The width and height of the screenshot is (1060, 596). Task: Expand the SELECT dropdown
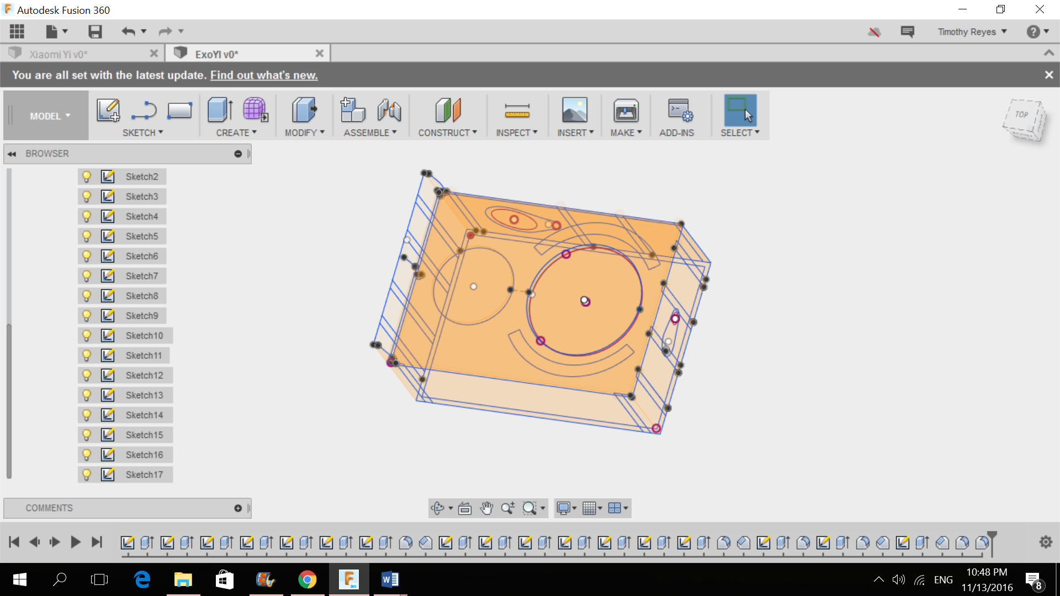tap(739, 132)
